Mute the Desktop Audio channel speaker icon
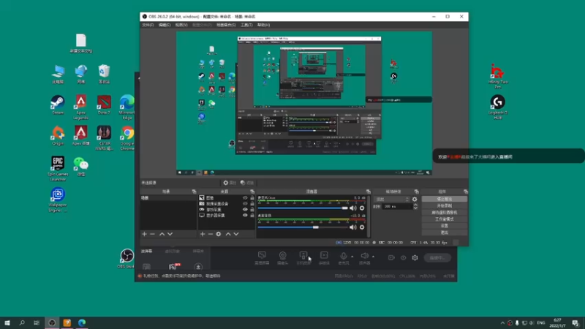Viewport: 585px width, 329px height. coord(353,227)
